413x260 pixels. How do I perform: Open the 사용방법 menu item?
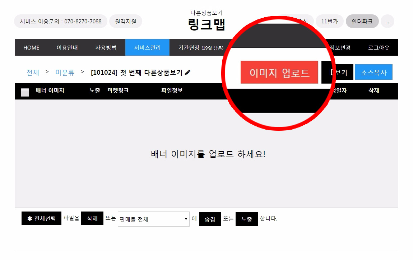click(x=106, y=48)
